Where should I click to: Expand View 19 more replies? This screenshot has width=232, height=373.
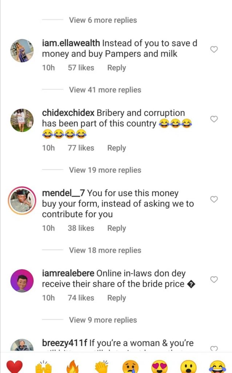click(x=105, y=170)
